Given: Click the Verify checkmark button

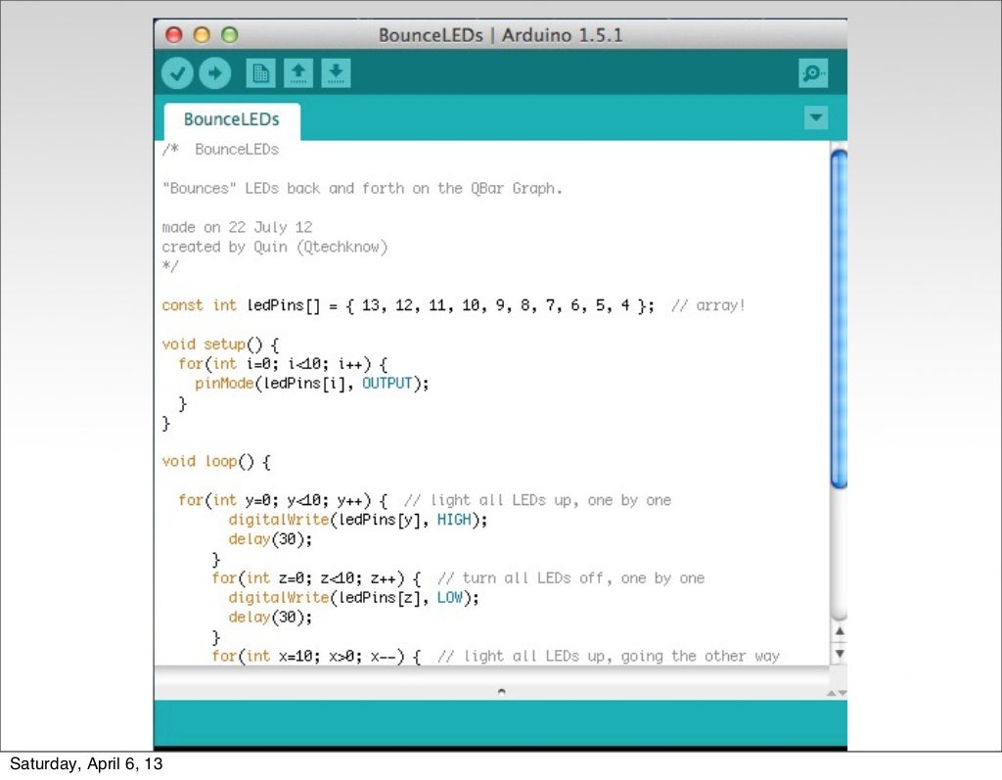Looking at the screenshot, I should tap(177, 72).
